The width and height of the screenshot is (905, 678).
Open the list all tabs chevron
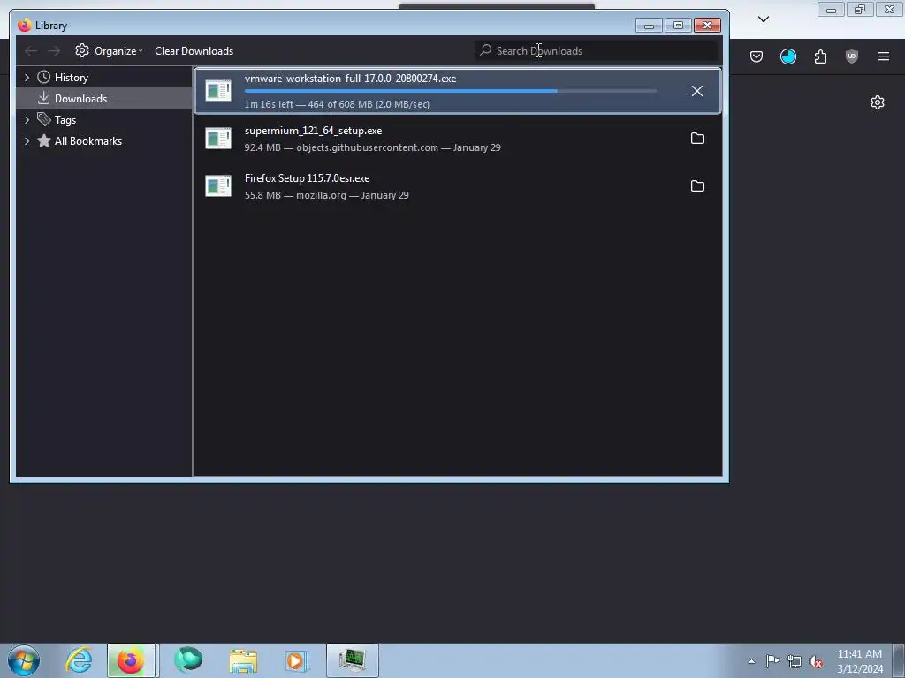click(763, 19)
